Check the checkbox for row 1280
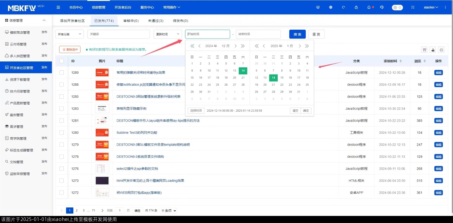Viewport: 453px width, 223px height. tap(62, 133)
